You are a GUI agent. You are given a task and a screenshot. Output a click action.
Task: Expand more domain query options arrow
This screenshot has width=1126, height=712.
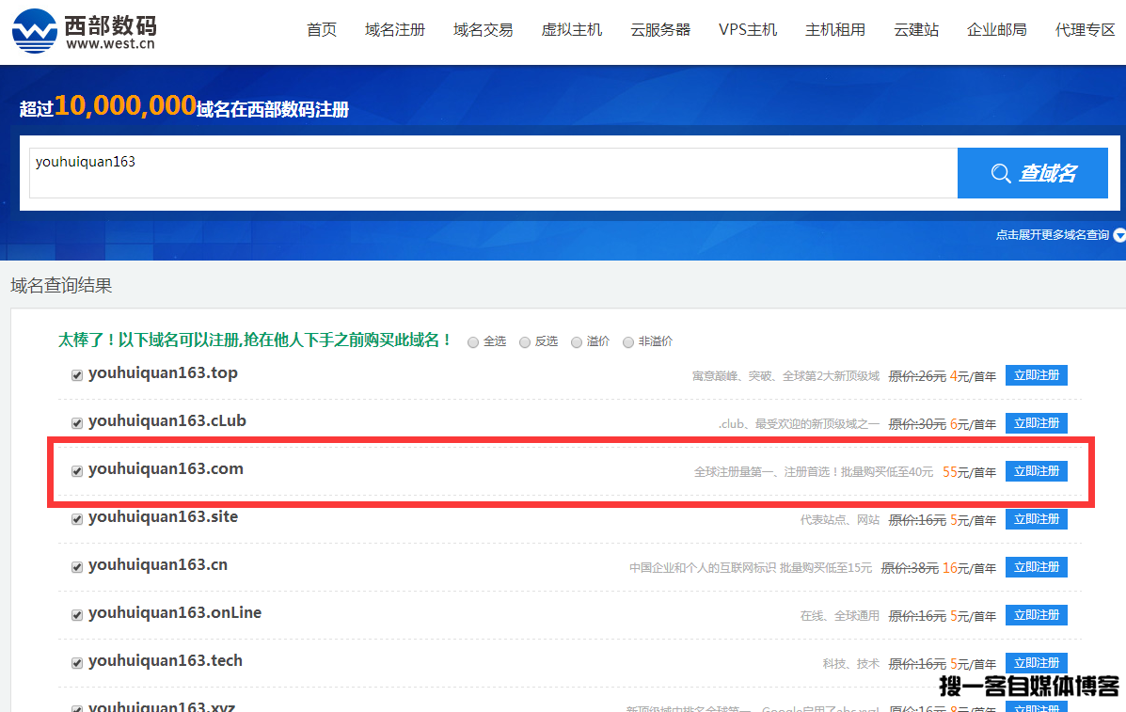pyautogui.click(x=1118, y=235)
